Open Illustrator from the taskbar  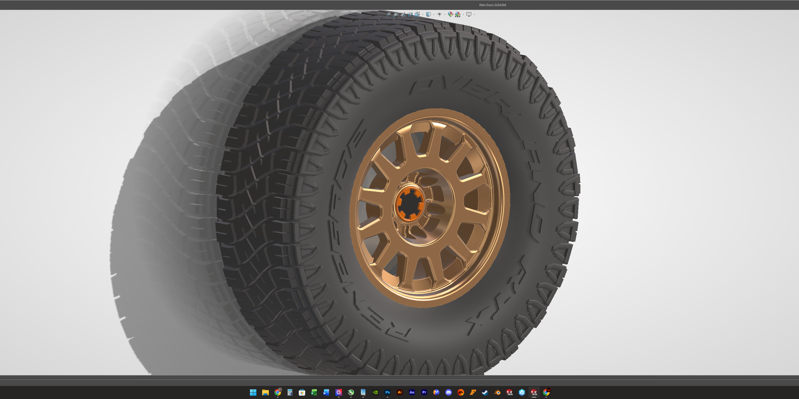399,392
